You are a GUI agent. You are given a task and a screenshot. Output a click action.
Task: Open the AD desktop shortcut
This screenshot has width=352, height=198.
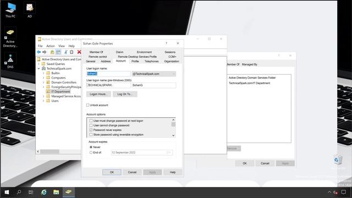[x=30, y=10]
